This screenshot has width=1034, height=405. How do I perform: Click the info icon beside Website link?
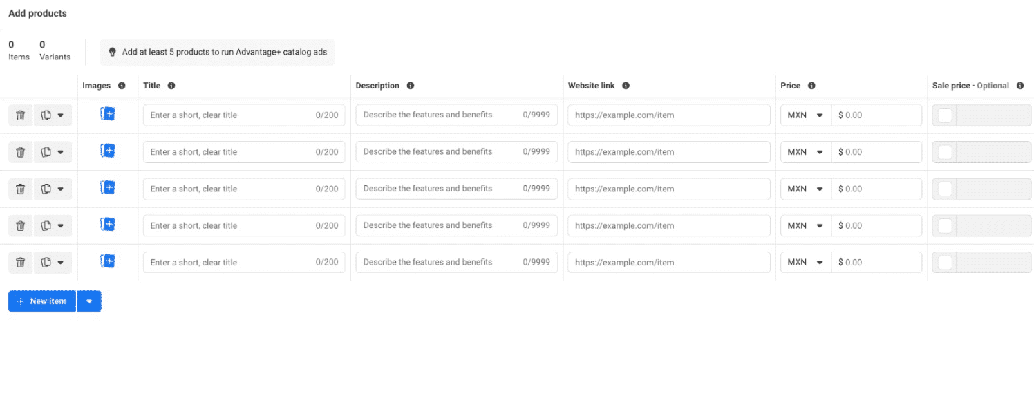[626, 86]
